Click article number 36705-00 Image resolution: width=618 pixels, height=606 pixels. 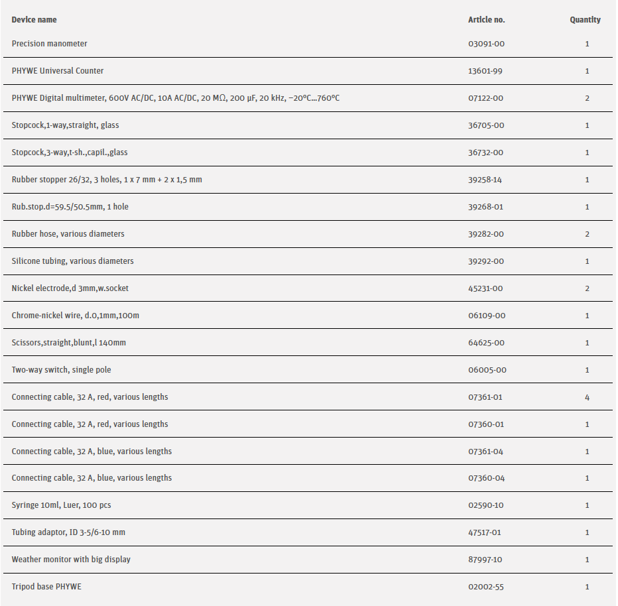485,125
